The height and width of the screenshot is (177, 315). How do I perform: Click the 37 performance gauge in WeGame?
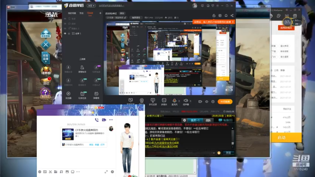click(x=287, y=22)
